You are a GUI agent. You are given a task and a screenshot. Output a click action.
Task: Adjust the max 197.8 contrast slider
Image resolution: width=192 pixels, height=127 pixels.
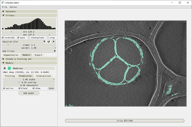[29, 35]
